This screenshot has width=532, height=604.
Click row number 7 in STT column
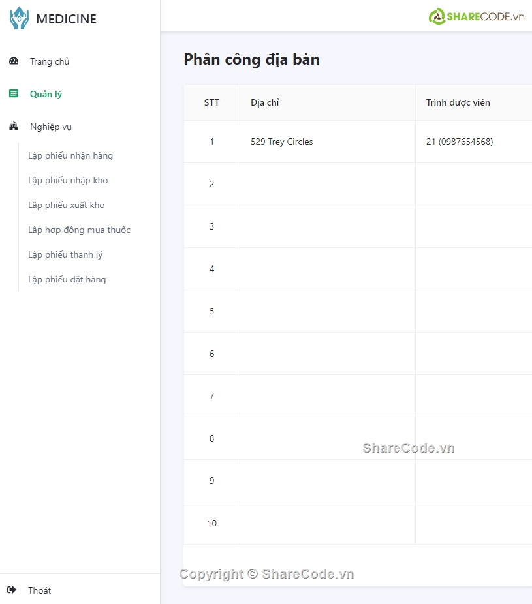coord(211,396)
